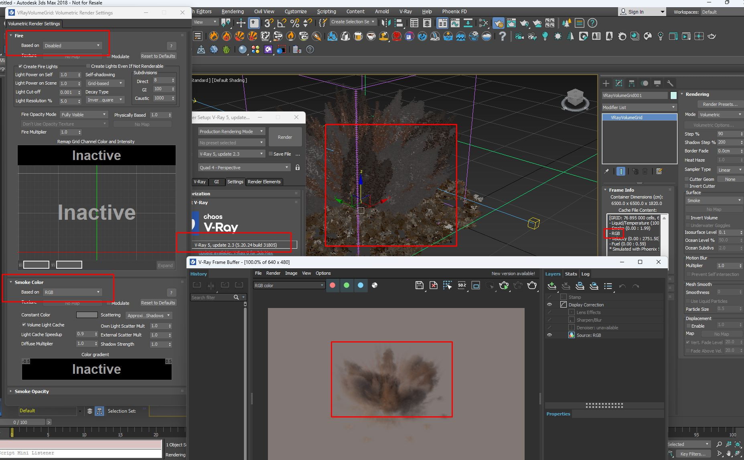Click the Render Presets button
Viewport: 744px width, 460px height.
pyautogui.click(x=720, y=104)
